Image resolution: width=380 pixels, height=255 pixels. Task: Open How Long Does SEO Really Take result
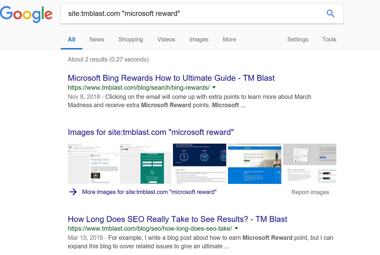click(x=177, y=219)
